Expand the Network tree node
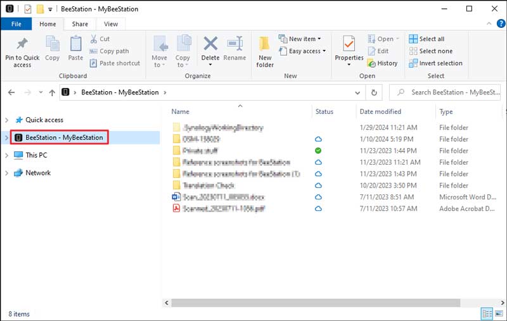This screenshot has height=321, width=507. (6, 173)
